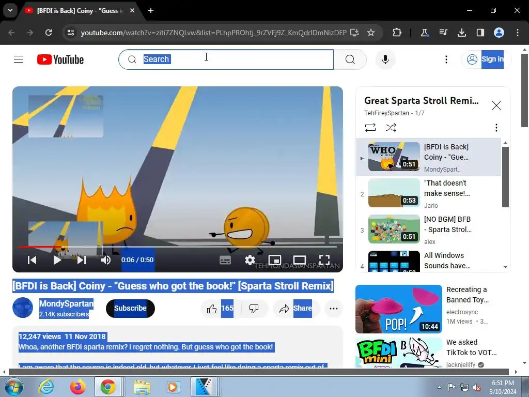View site information icon in address bar

(71, 33)
